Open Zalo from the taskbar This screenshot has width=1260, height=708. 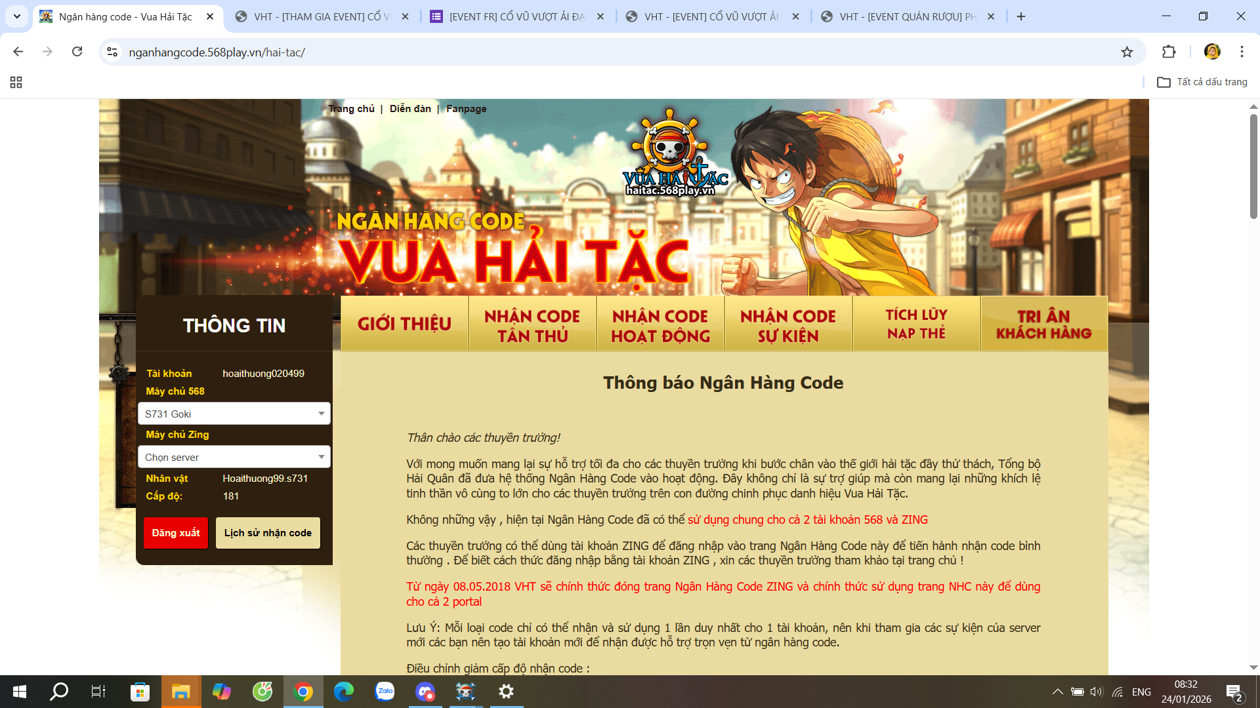point(385,692)
